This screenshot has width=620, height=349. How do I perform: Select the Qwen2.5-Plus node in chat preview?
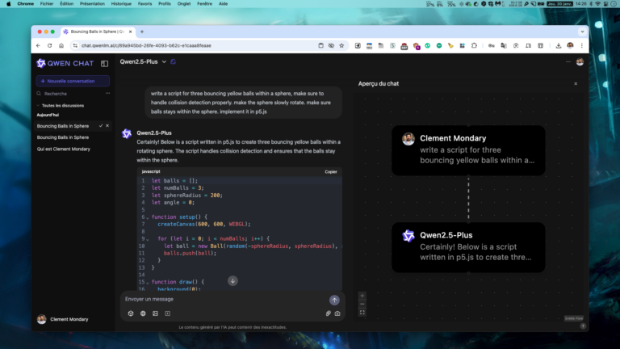[468, 247]
